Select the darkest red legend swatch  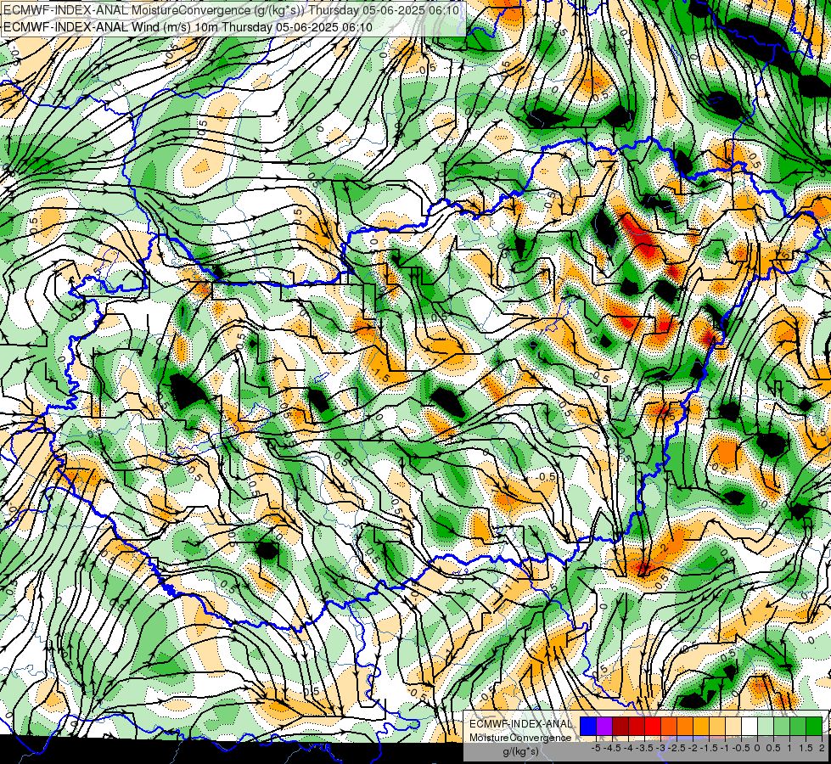(620, 726)
